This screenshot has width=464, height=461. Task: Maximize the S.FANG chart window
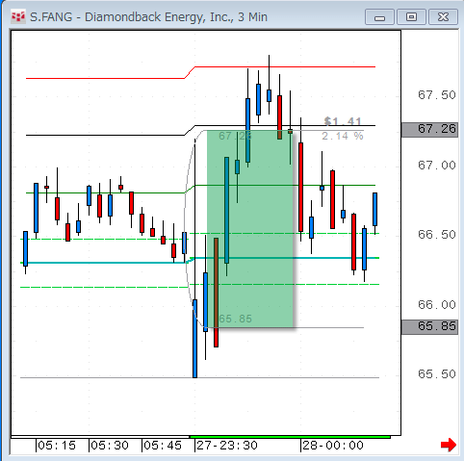click(411, 17)
